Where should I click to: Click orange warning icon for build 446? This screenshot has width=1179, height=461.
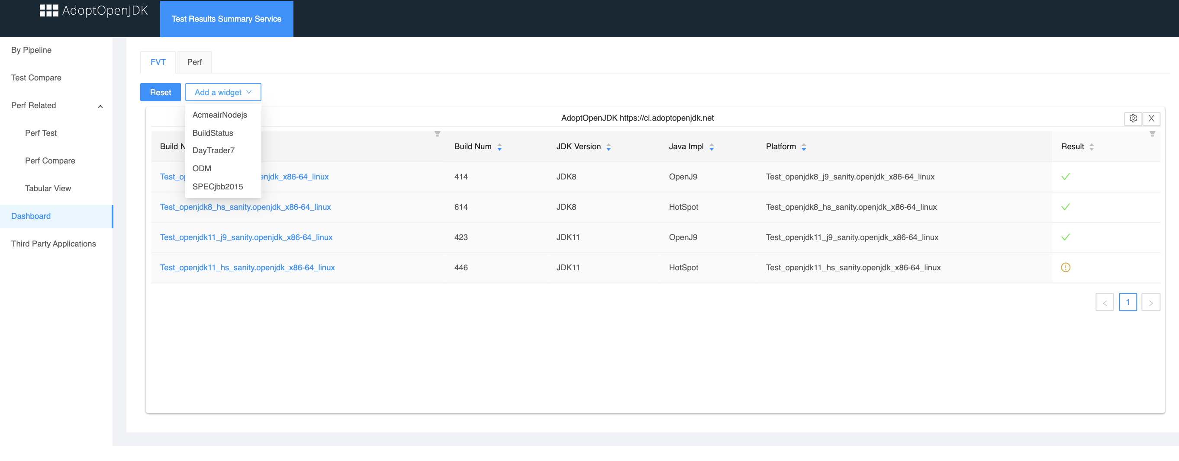[x=1066, y=268]
